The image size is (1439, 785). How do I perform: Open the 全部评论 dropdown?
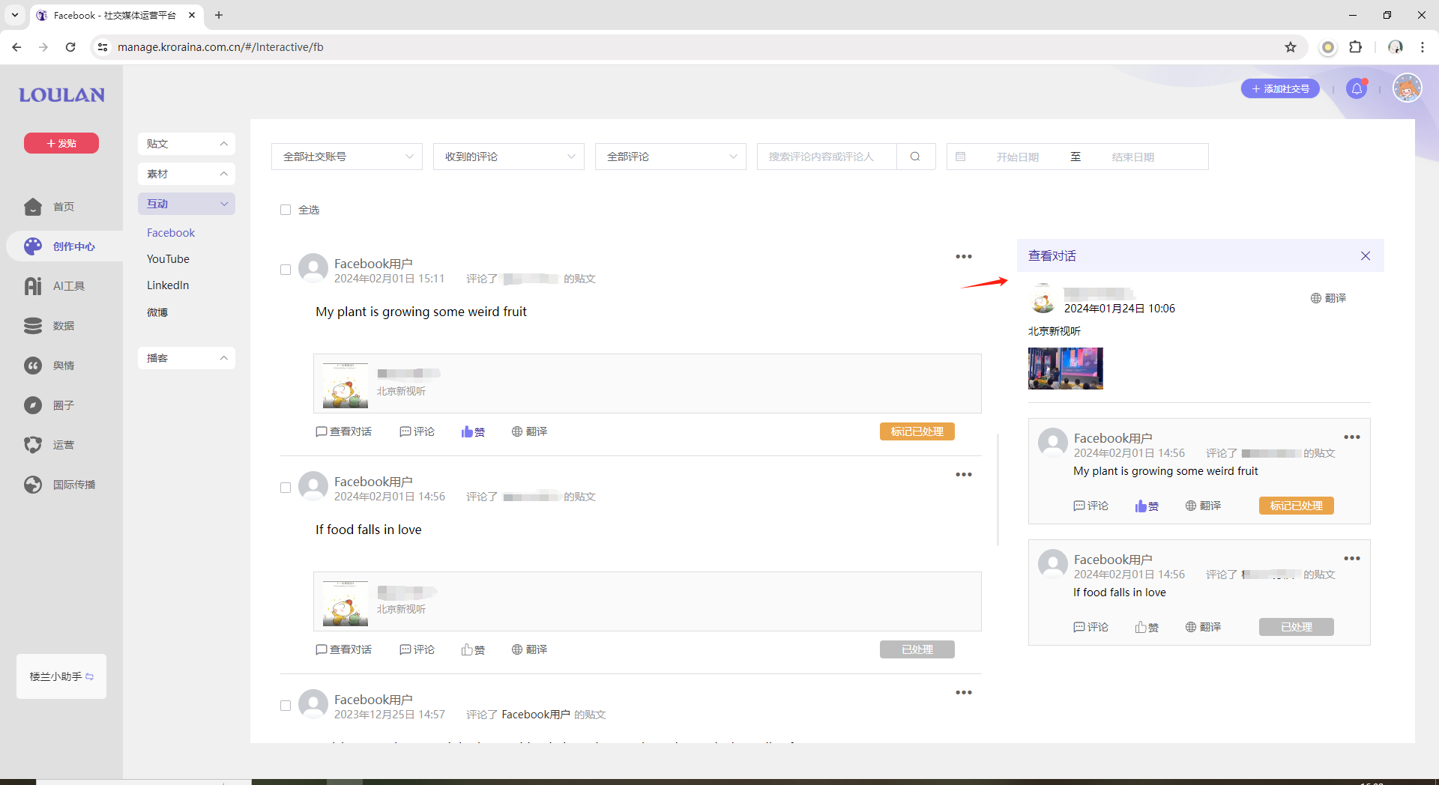click(671, 157)
